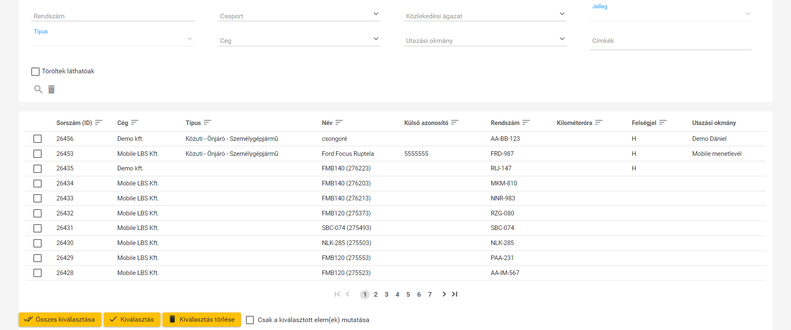Switch to page 7 of results
Viewport: 791px width, 330px height.
pos(430,295)
